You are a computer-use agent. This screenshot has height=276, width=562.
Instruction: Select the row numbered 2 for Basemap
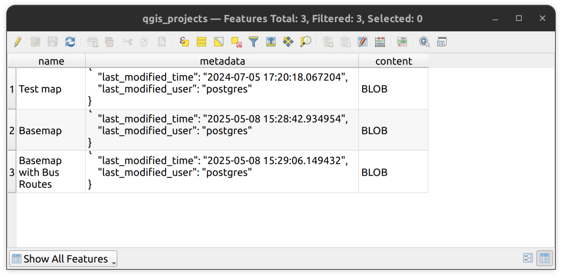(12, 130)
